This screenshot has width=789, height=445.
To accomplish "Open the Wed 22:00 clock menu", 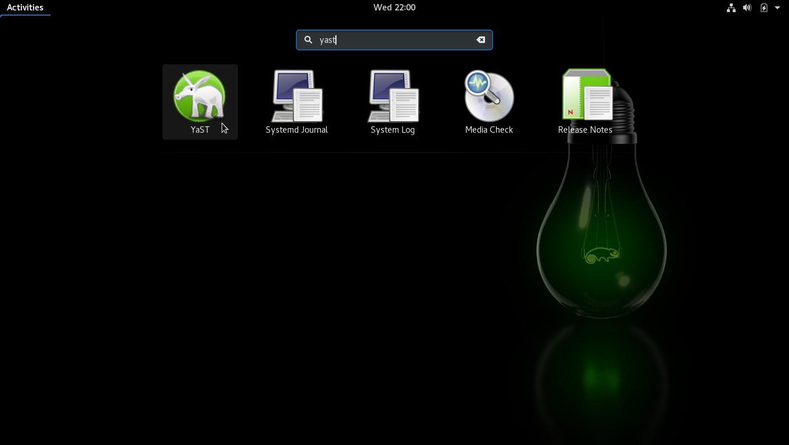I will click(x=395, y=8).
